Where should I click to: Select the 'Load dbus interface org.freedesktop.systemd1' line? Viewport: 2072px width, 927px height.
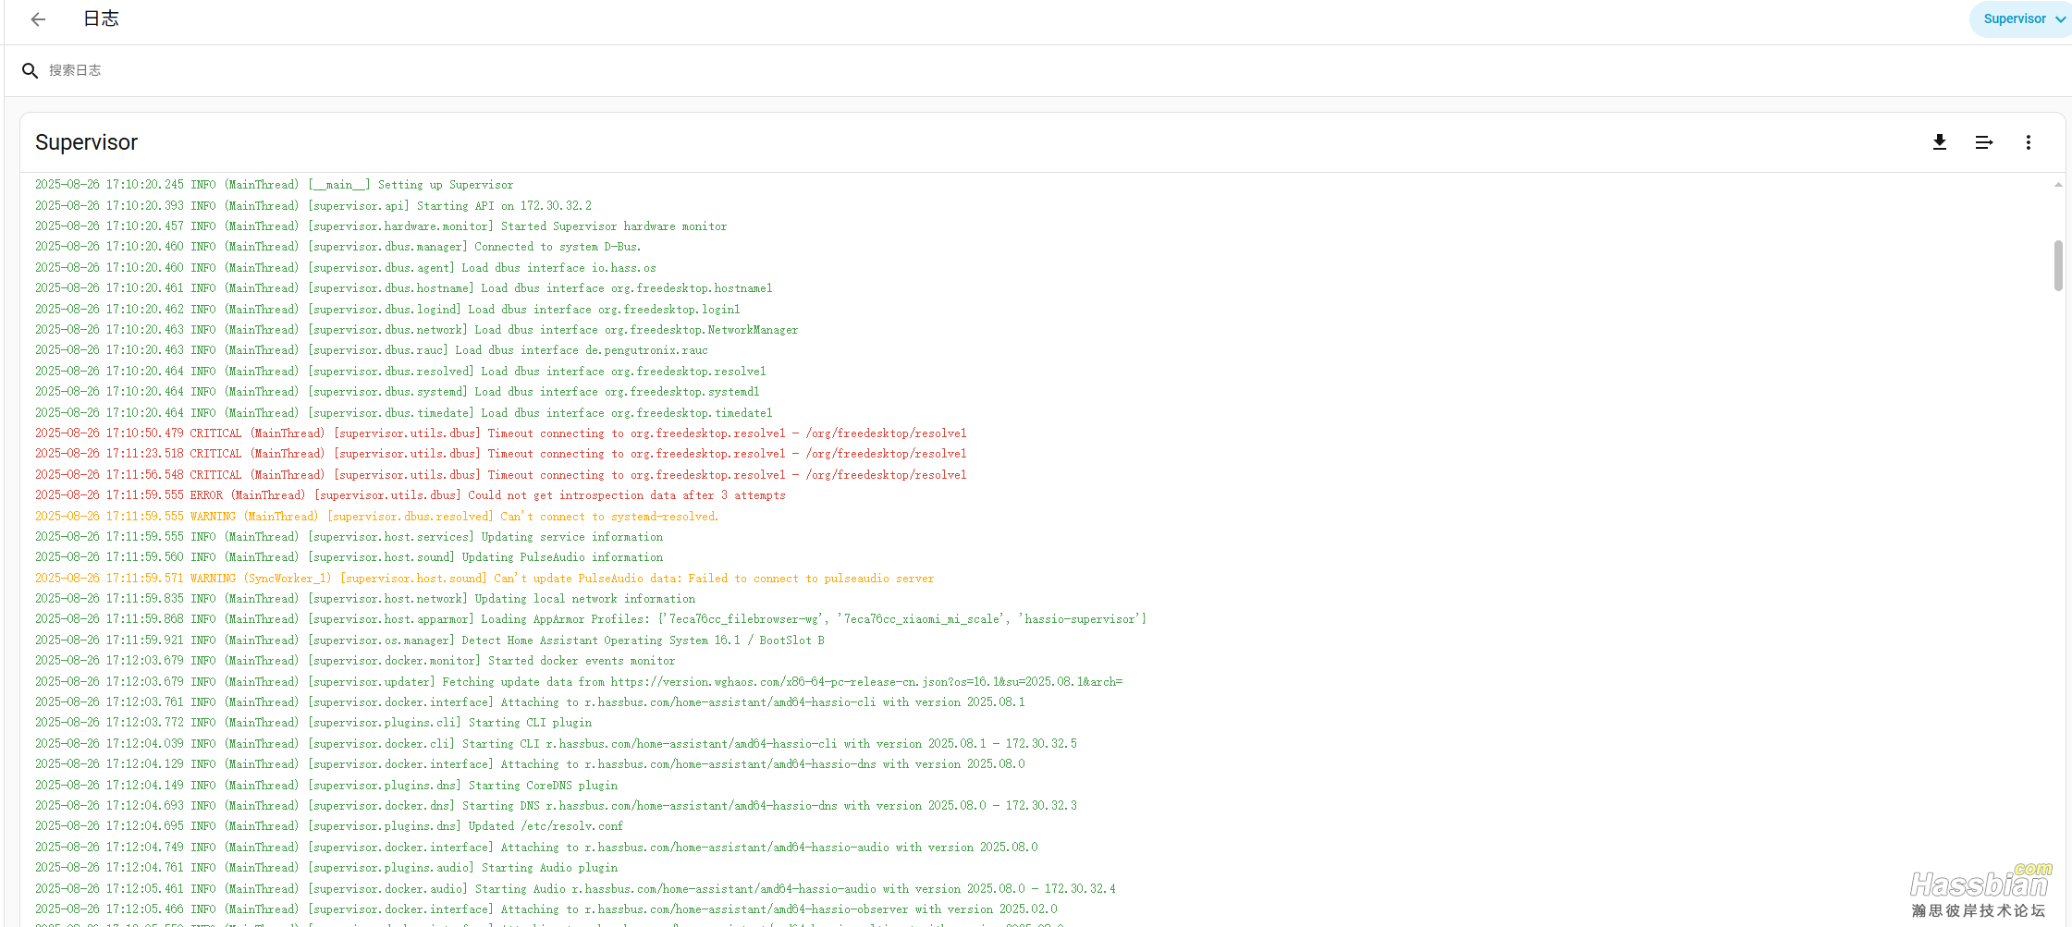point(398,392)
